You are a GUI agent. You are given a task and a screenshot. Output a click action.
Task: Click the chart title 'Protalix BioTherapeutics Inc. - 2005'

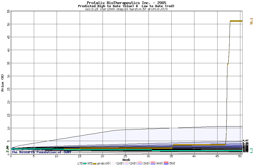pos(127,3)
